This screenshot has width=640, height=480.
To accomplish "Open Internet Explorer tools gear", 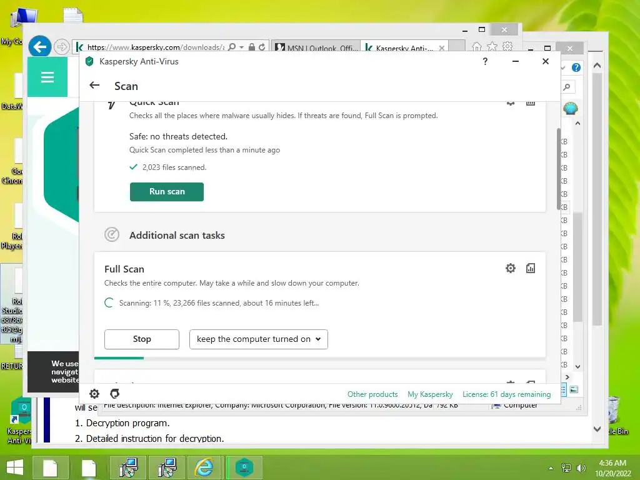I will pos(507,46).
